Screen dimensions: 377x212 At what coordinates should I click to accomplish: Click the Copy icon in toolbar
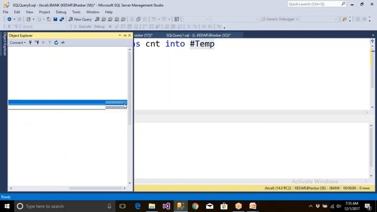(138, 19)
